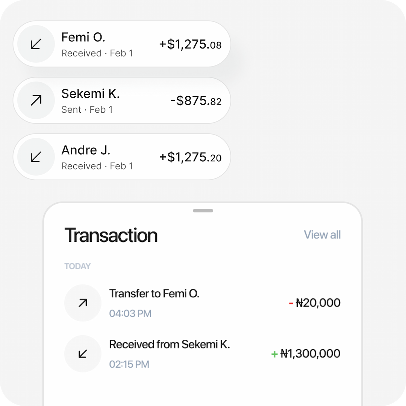Select the Femi O. name in the top card
The width and height of the screenshot is (406, 406).
click(83, 37)
